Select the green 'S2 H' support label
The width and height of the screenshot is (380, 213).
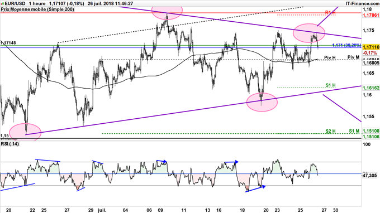(x=330, y=131)
